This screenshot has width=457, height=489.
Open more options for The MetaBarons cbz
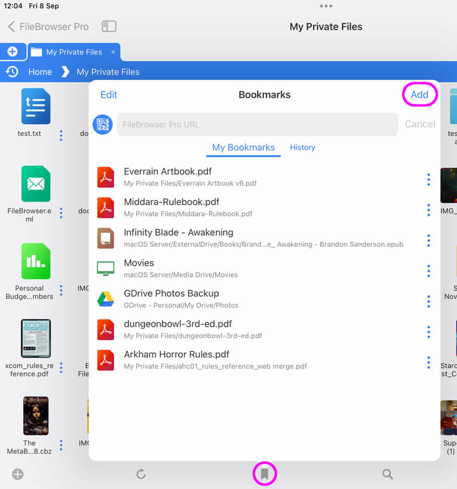[x=61, y=445]
